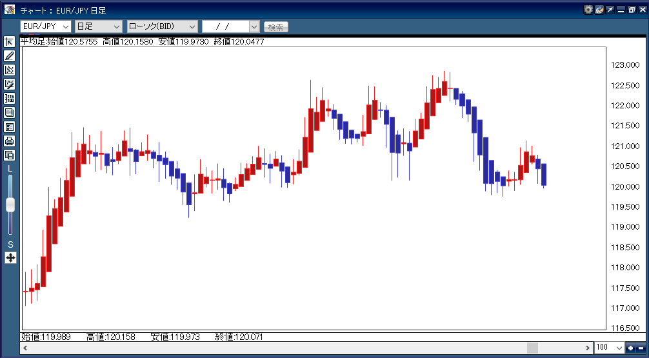Click the 120.000 price axis label
This screenshot has width=649, height=358.
pyautogui.click(x=625, y=186)
